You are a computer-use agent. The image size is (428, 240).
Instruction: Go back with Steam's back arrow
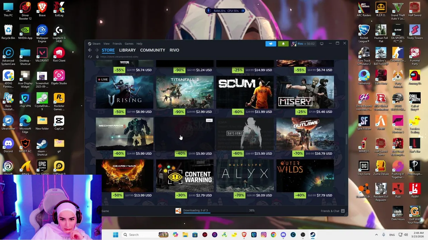90,50
